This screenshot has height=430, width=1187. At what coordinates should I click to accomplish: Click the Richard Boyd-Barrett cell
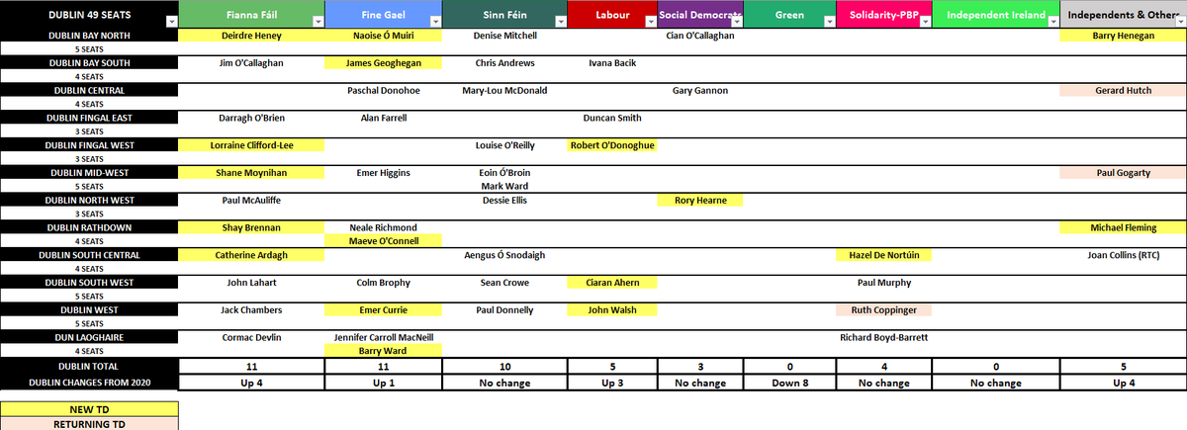[x=883, y=337]
